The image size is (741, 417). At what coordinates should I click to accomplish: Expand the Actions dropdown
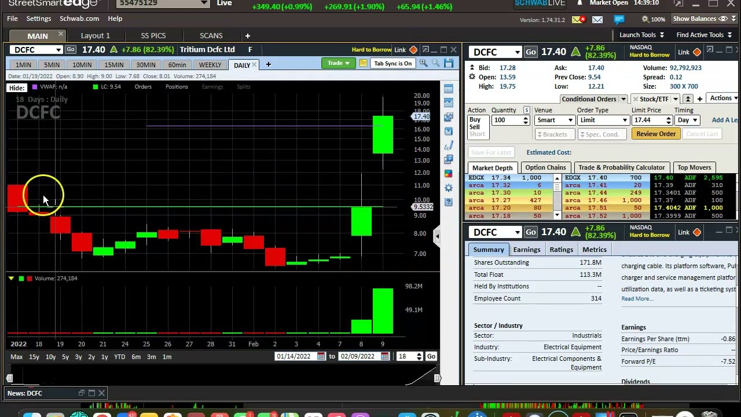click(724, 98)
